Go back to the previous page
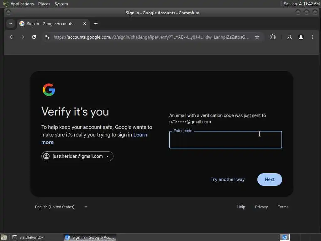 point(11,37)
